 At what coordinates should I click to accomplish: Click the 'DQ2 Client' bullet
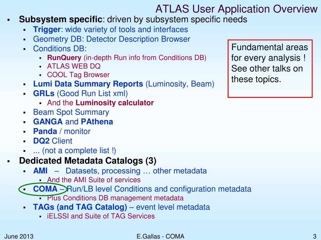coord(53,141)
